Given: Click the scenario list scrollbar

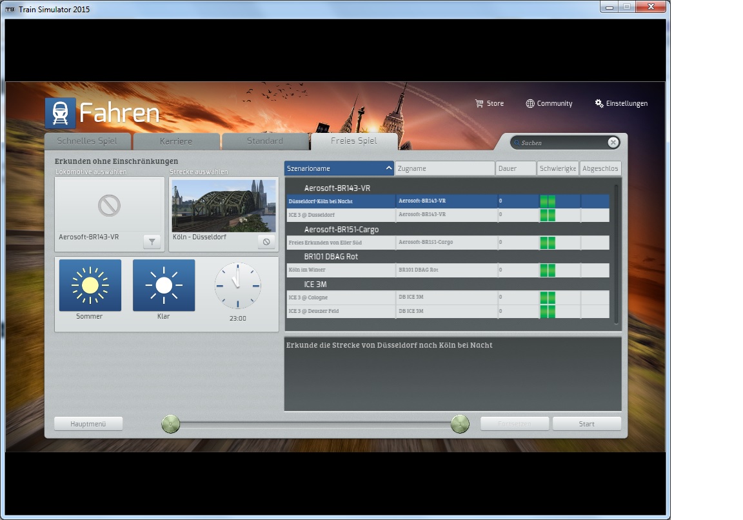Looking at the screenshot, I should (616, 254).
